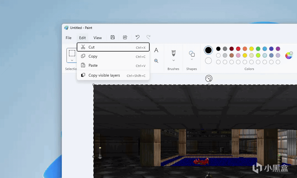
Task: Choose Copy visible layers
Action: click(x=113, y=75)
